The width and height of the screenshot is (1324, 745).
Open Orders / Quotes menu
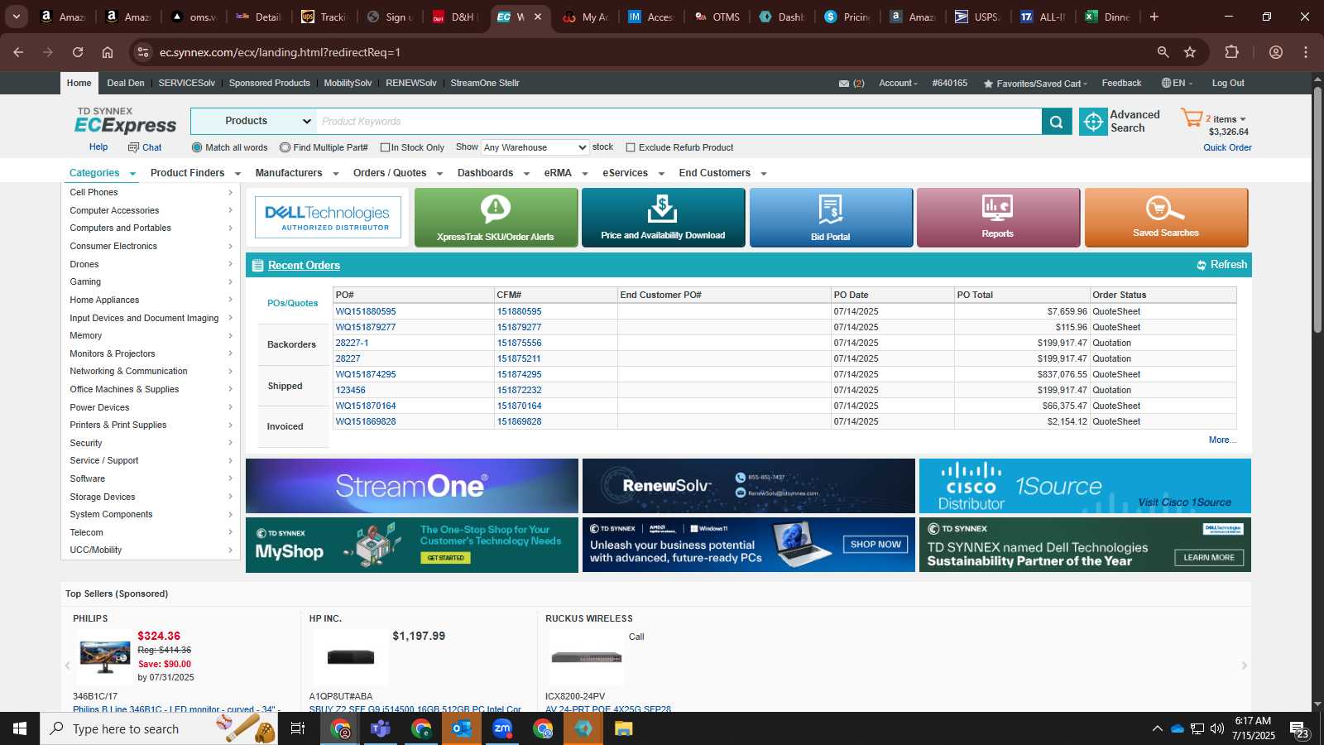coord(398,173)
